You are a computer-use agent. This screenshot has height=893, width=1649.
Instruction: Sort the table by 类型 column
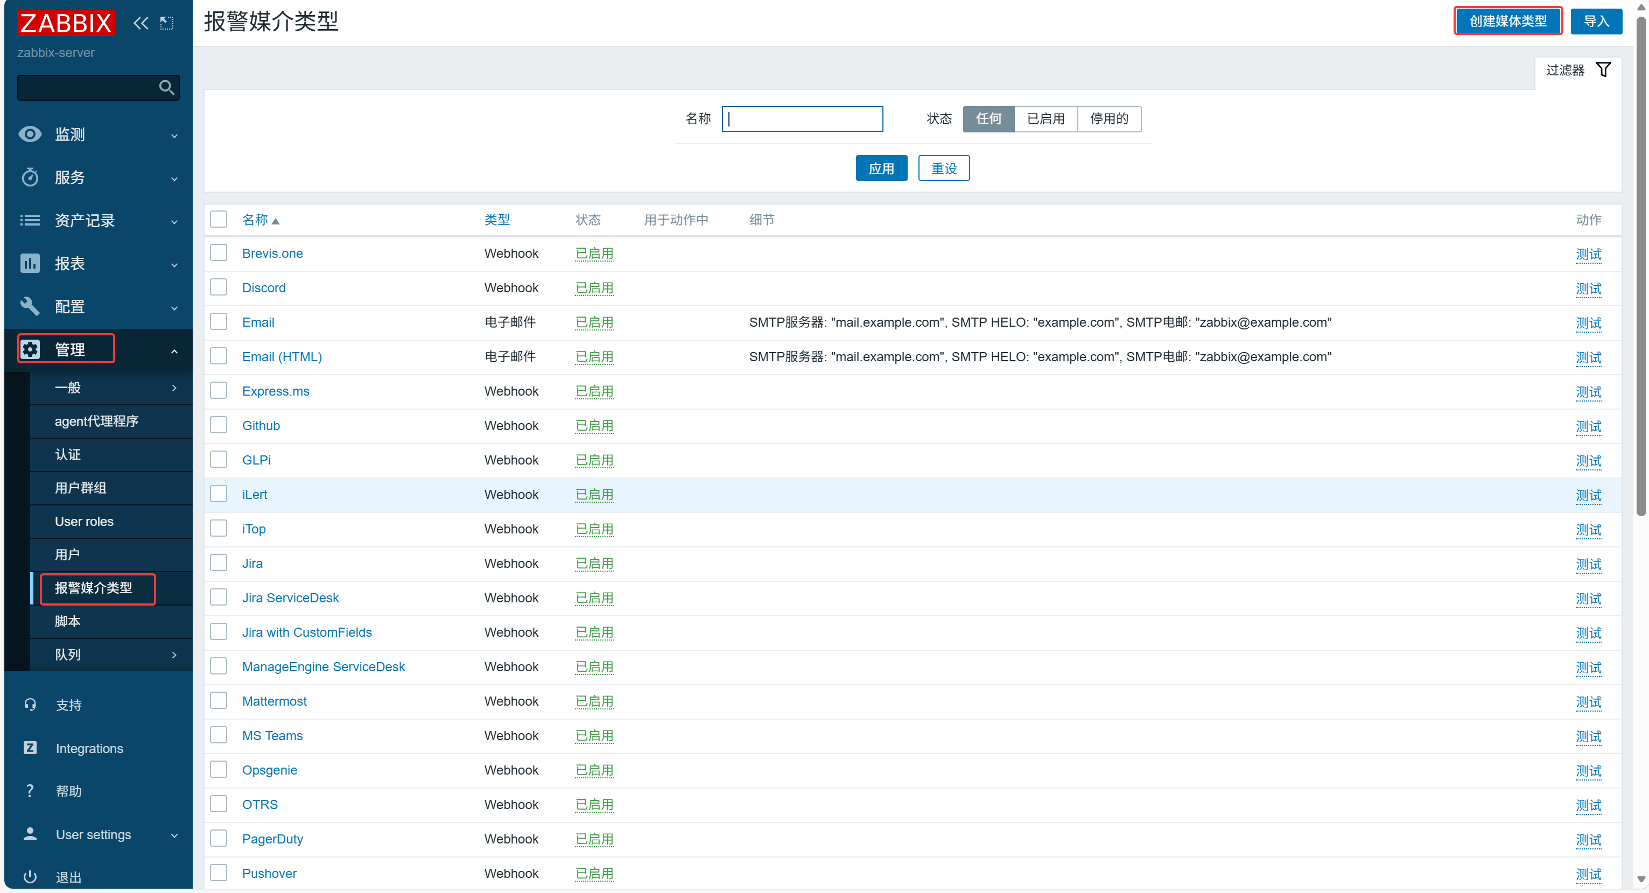(x=497, y=220)
